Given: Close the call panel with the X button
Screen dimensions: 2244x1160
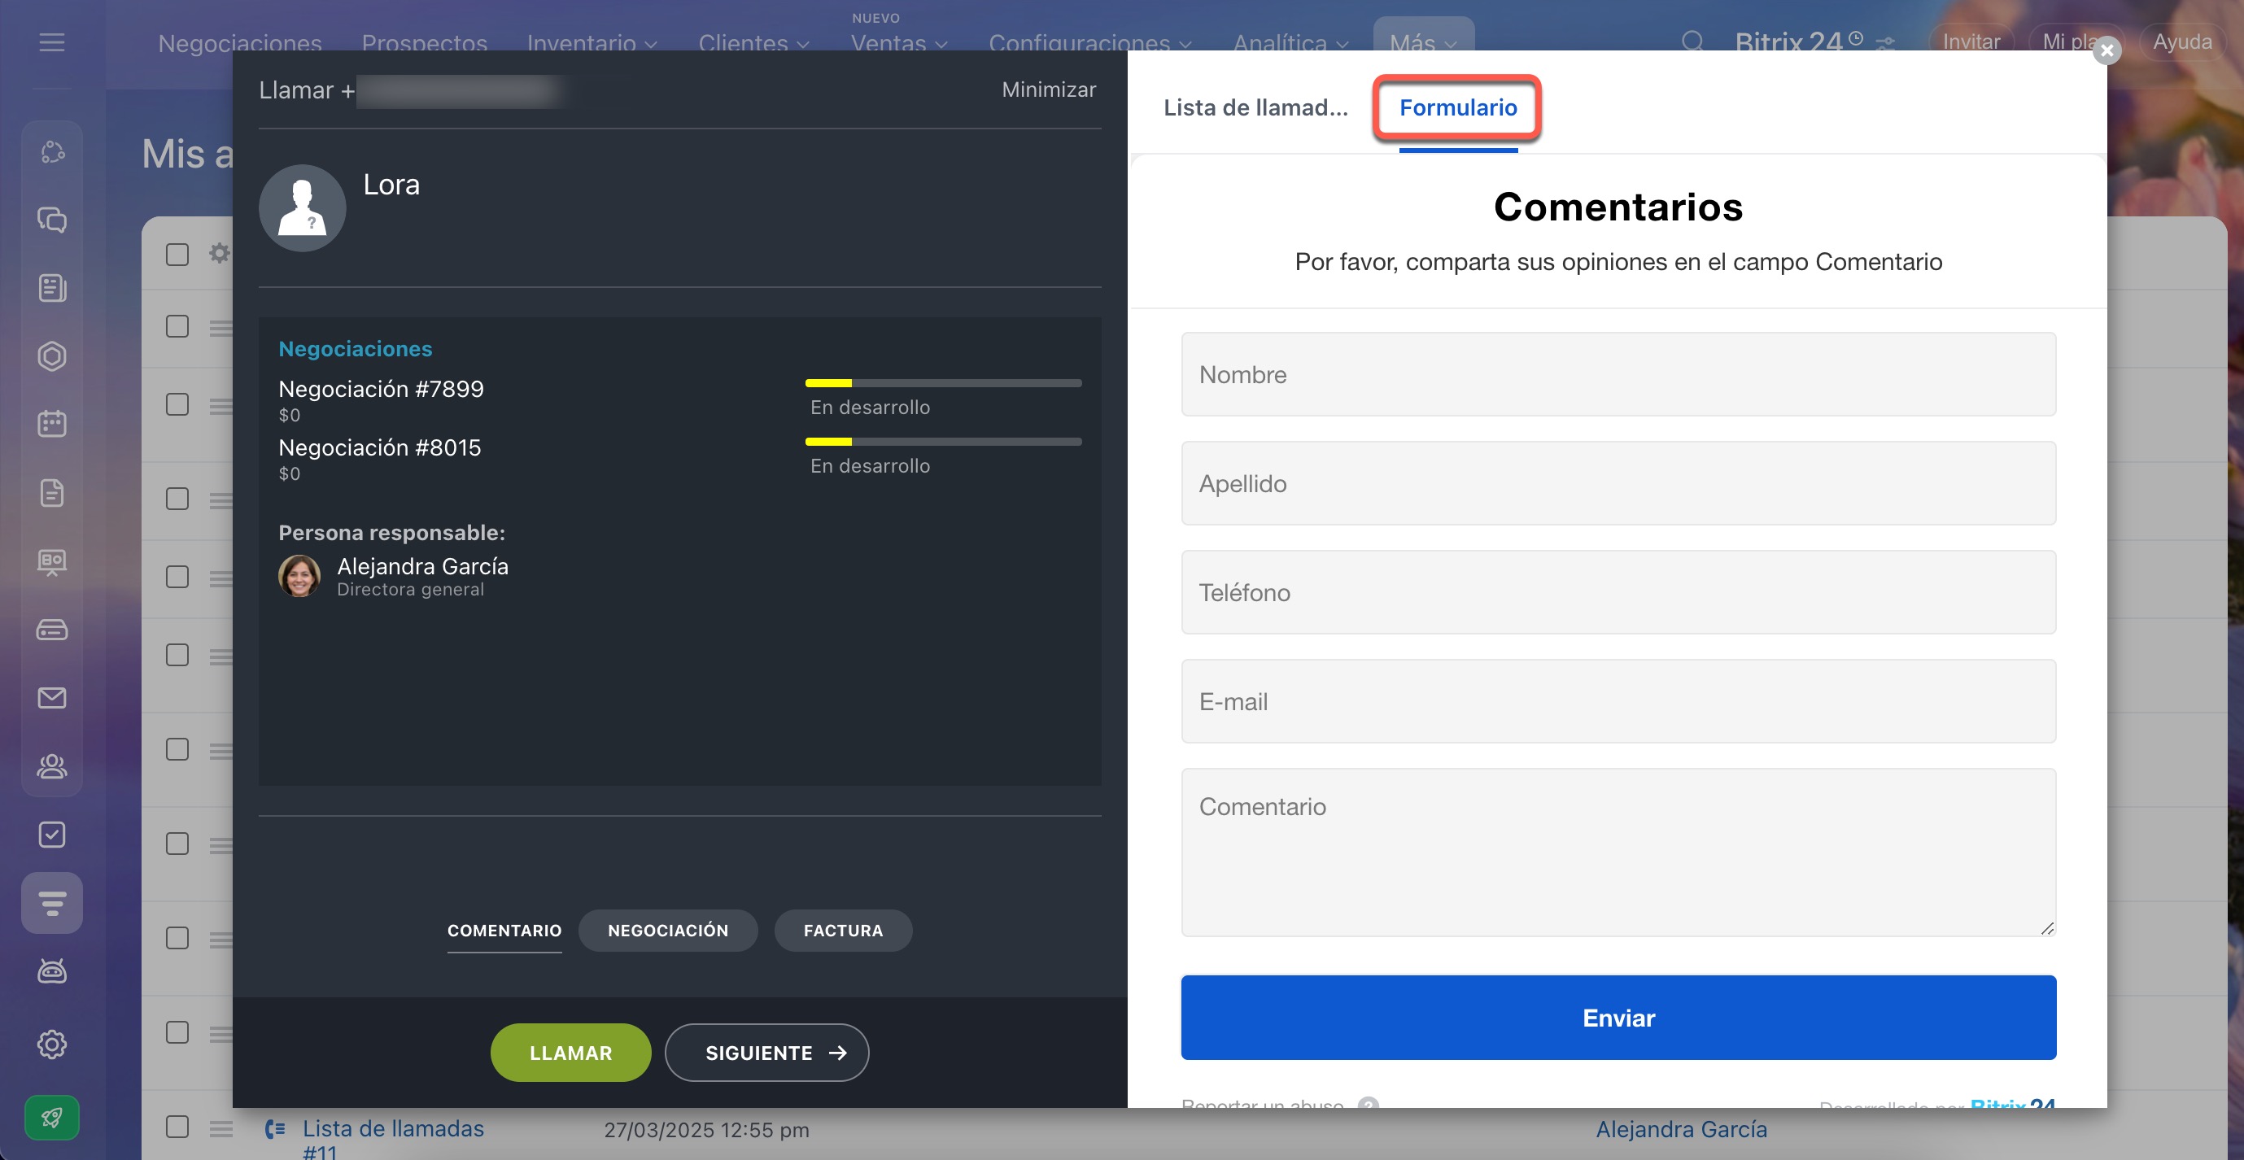Looking at the screenshot, I should coord(2107,50).
